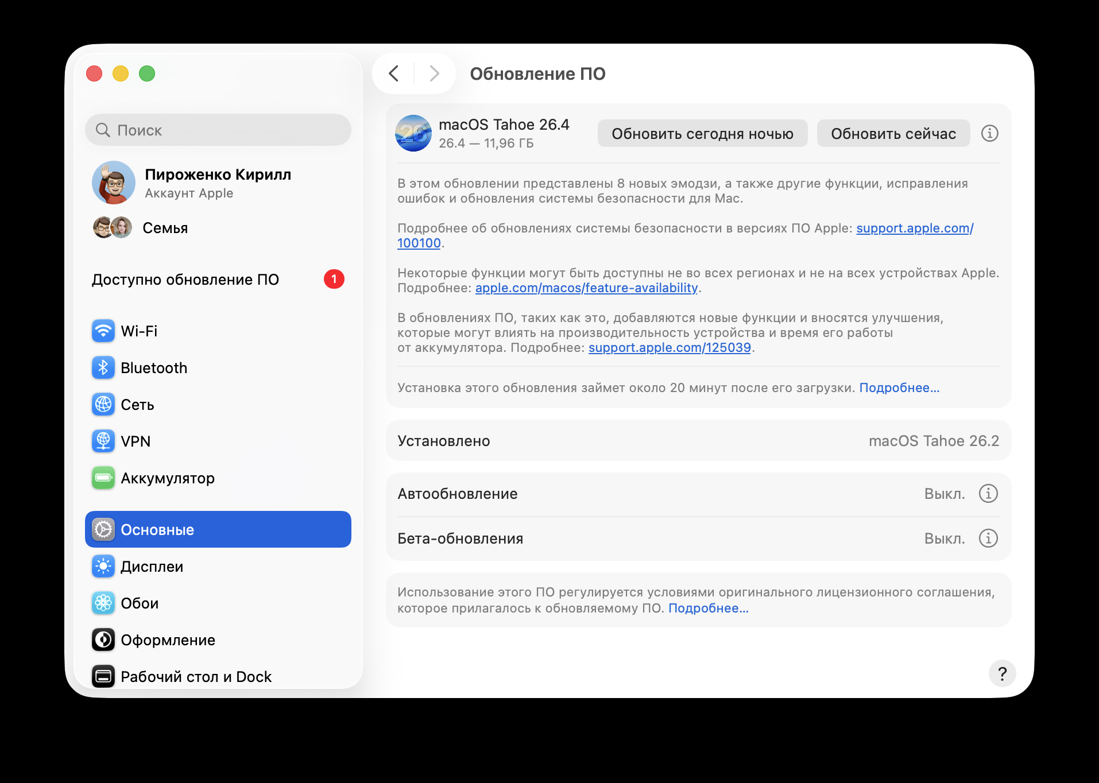Open the Обои wallpaper icon
Screen dimensions: 1099x783
pyautogui.click(x=103, y=603)
